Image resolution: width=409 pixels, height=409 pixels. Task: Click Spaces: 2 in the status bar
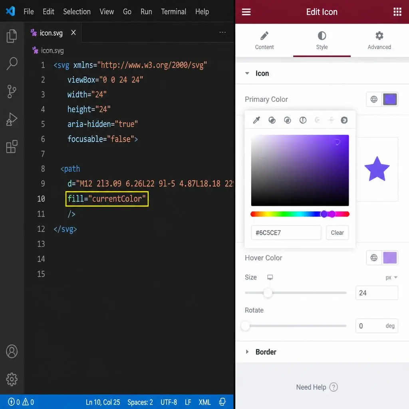coord(140,402)
